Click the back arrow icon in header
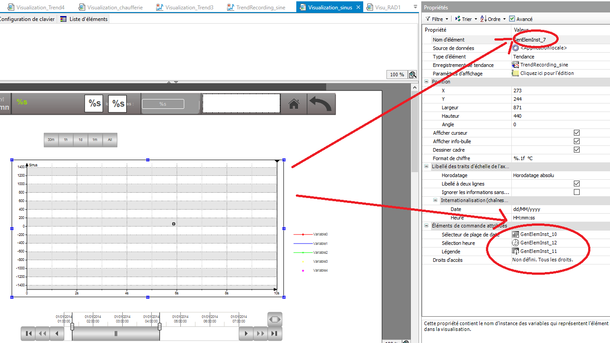The height and width of the screenshot is (343, 610). click(x=320, y=104)
